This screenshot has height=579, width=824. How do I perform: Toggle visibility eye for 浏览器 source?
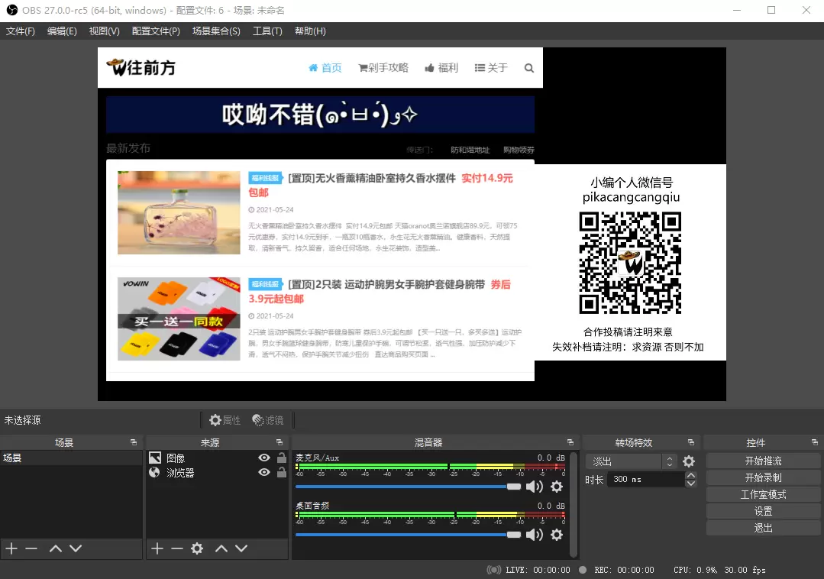point(264,472)
